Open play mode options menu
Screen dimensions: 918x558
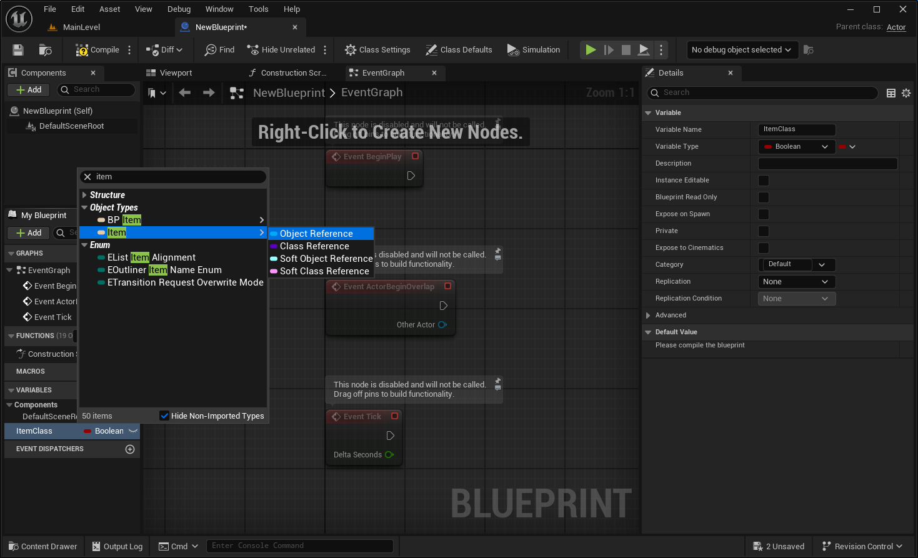coord(661,50)
